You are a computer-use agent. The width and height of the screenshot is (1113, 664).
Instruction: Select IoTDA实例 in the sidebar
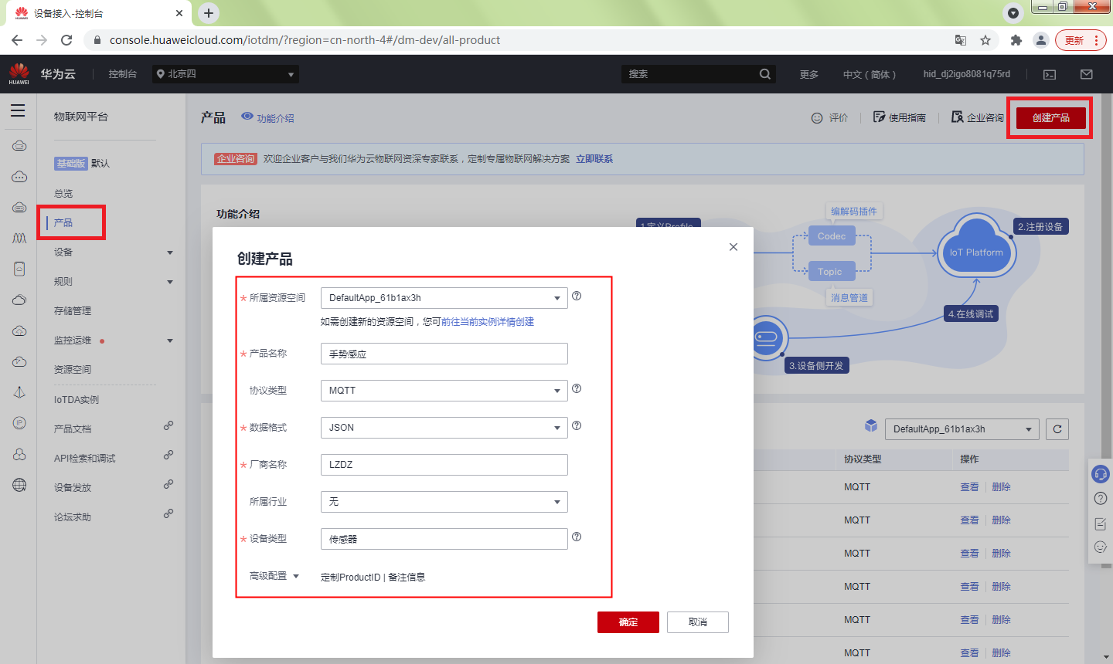click(x=77, y=400)
